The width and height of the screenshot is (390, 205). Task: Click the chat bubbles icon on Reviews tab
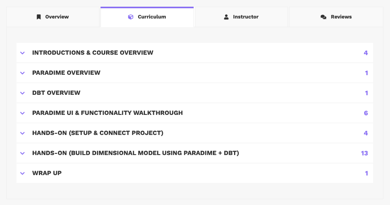click(323, 17)
